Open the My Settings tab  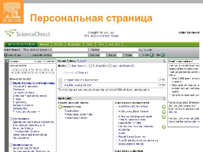(74, 44)
